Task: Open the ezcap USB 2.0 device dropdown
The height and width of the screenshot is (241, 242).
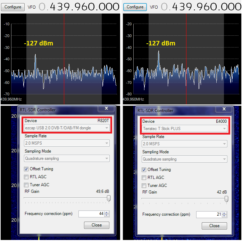Action: coord(67,128)
